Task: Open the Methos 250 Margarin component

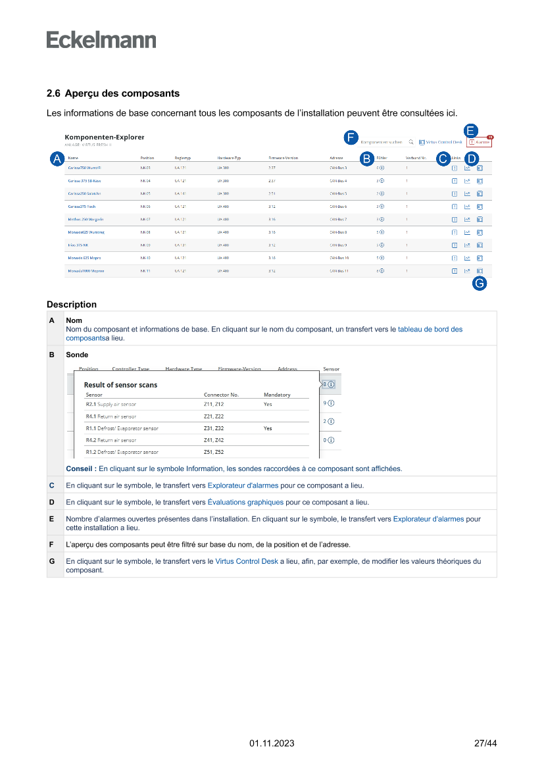Action: pos(82,219)
